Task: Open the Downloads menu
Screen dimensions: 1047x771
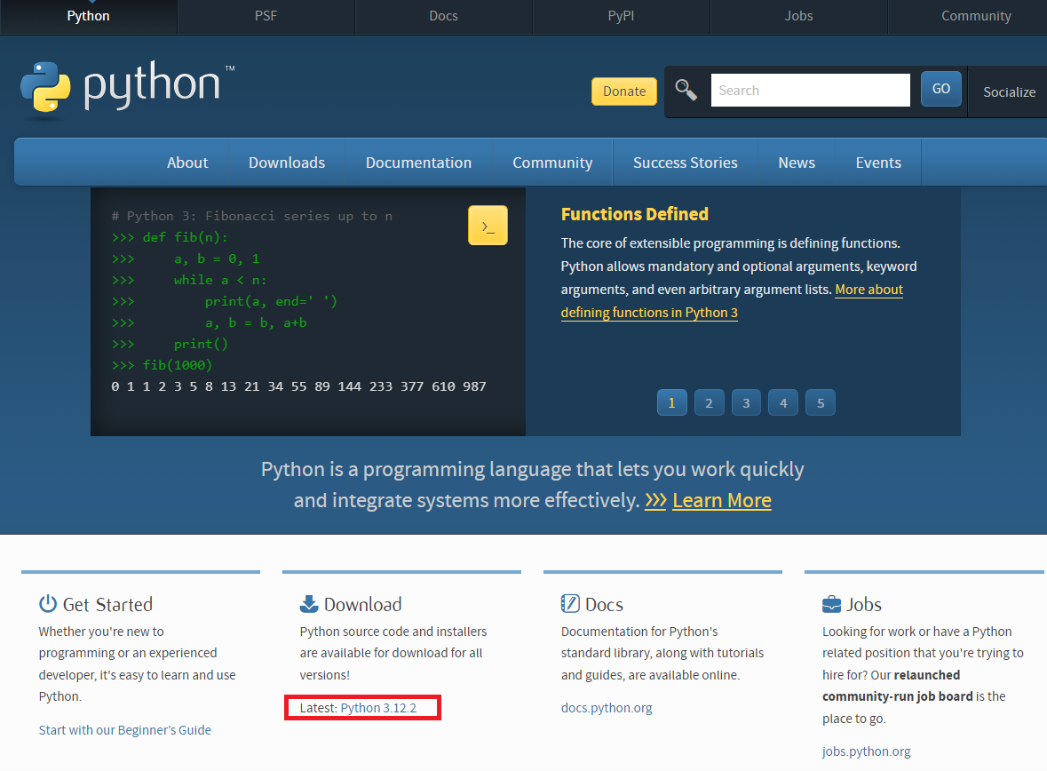Action: pos(287,163)
